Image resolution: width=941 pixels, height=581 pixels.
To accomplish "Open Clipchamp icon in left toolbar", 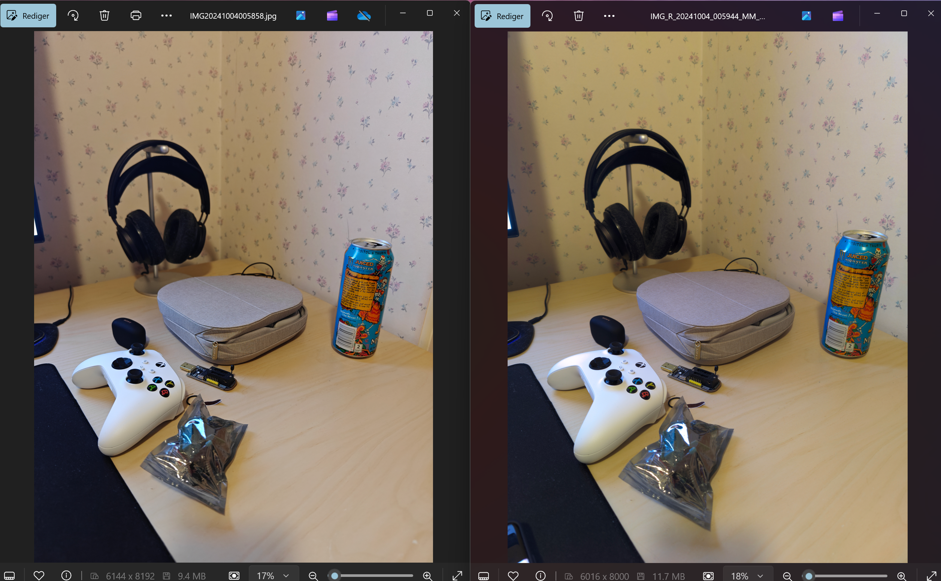I will pyautogui.click(x=332, y=16).
